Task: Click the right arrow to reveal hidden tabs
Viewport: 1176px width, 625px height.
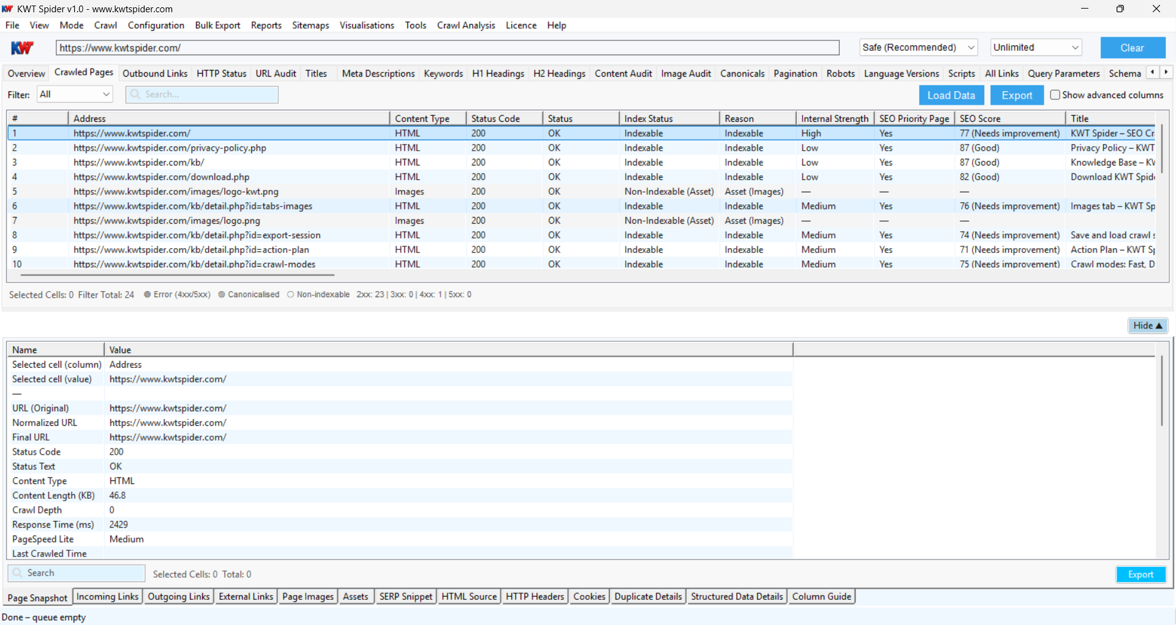Action: 1167,72
